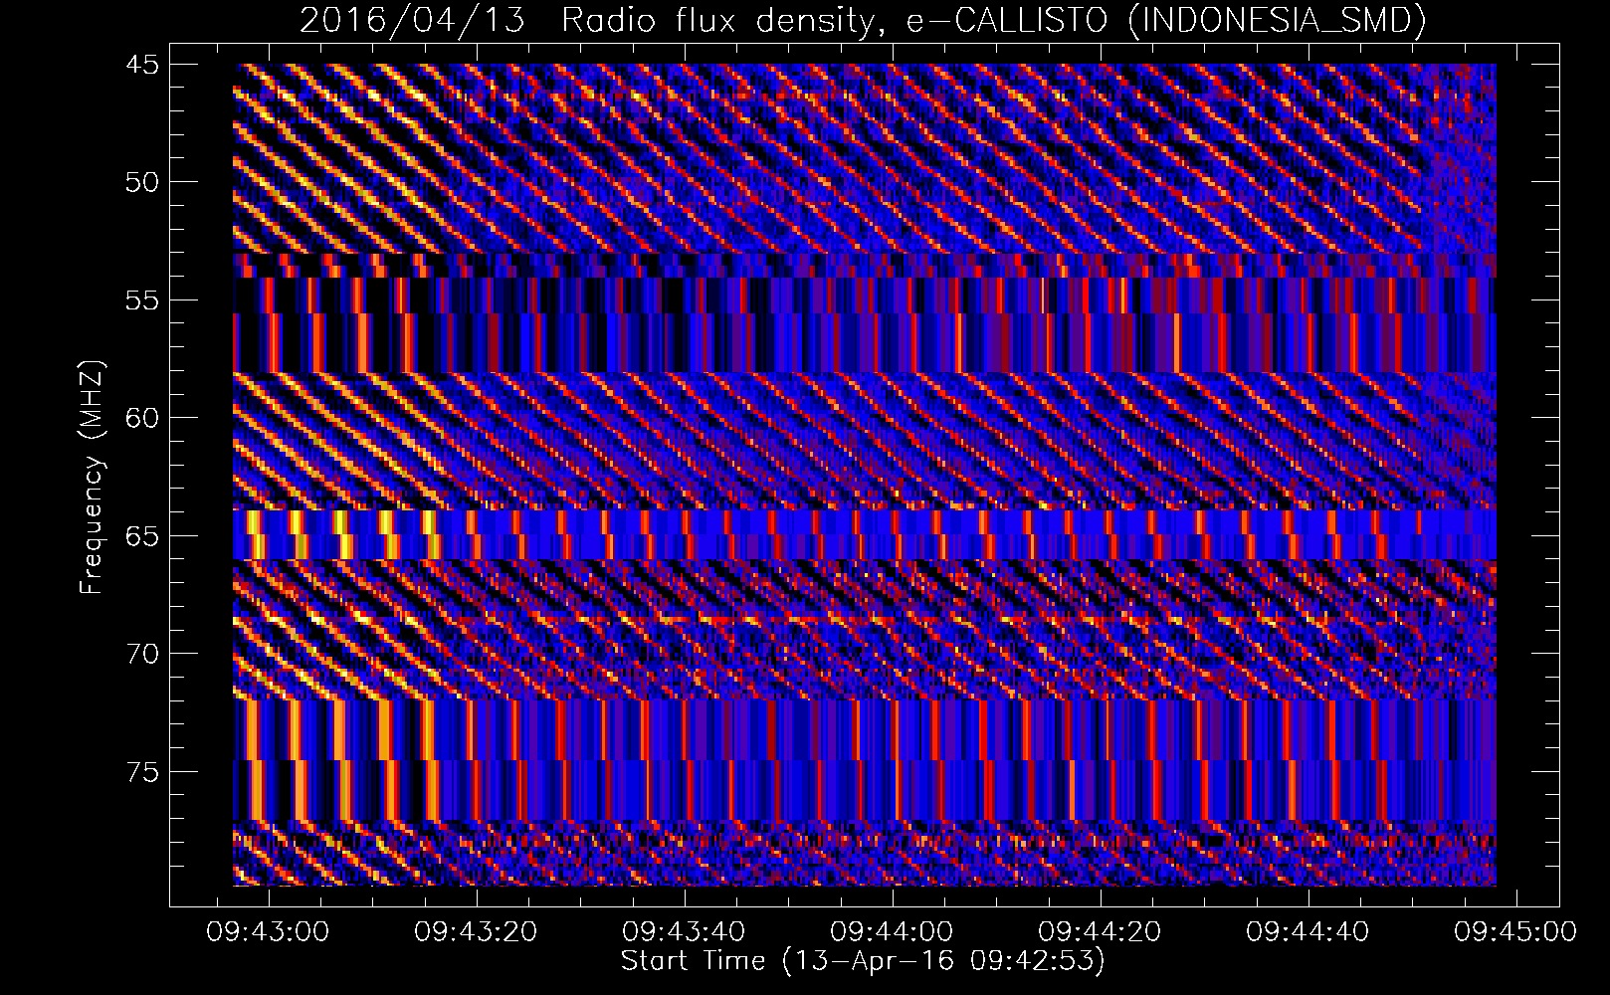Click the 75 frequency tick label

[x=142, y=772]
